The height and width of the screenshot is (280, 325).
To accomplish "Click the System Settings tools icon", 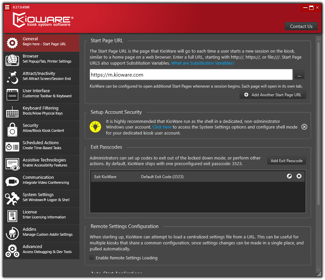I will click(x=12, y=199).
